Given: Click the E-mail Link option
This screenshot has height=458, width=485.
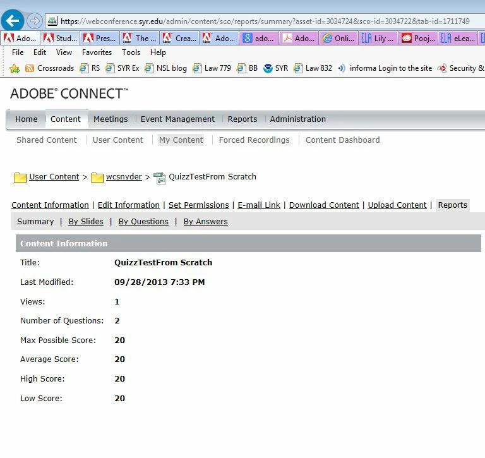Looking at the screenshot, I should tap(259, 205).
